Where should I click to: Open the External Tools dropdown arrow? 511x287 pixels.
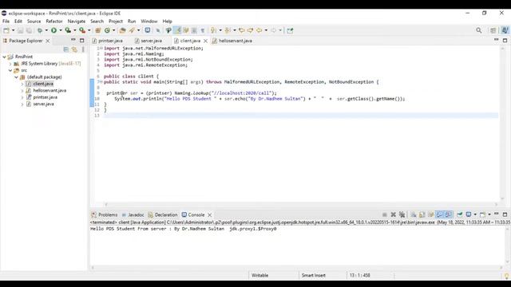(x=89, y=30)
